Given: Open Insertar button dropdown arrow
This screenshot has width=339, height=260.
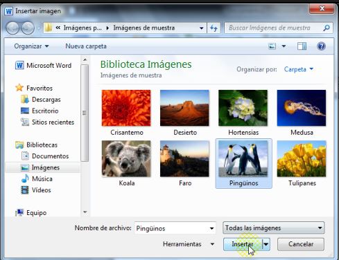Looking at the screenshot, I should (266, 244).
